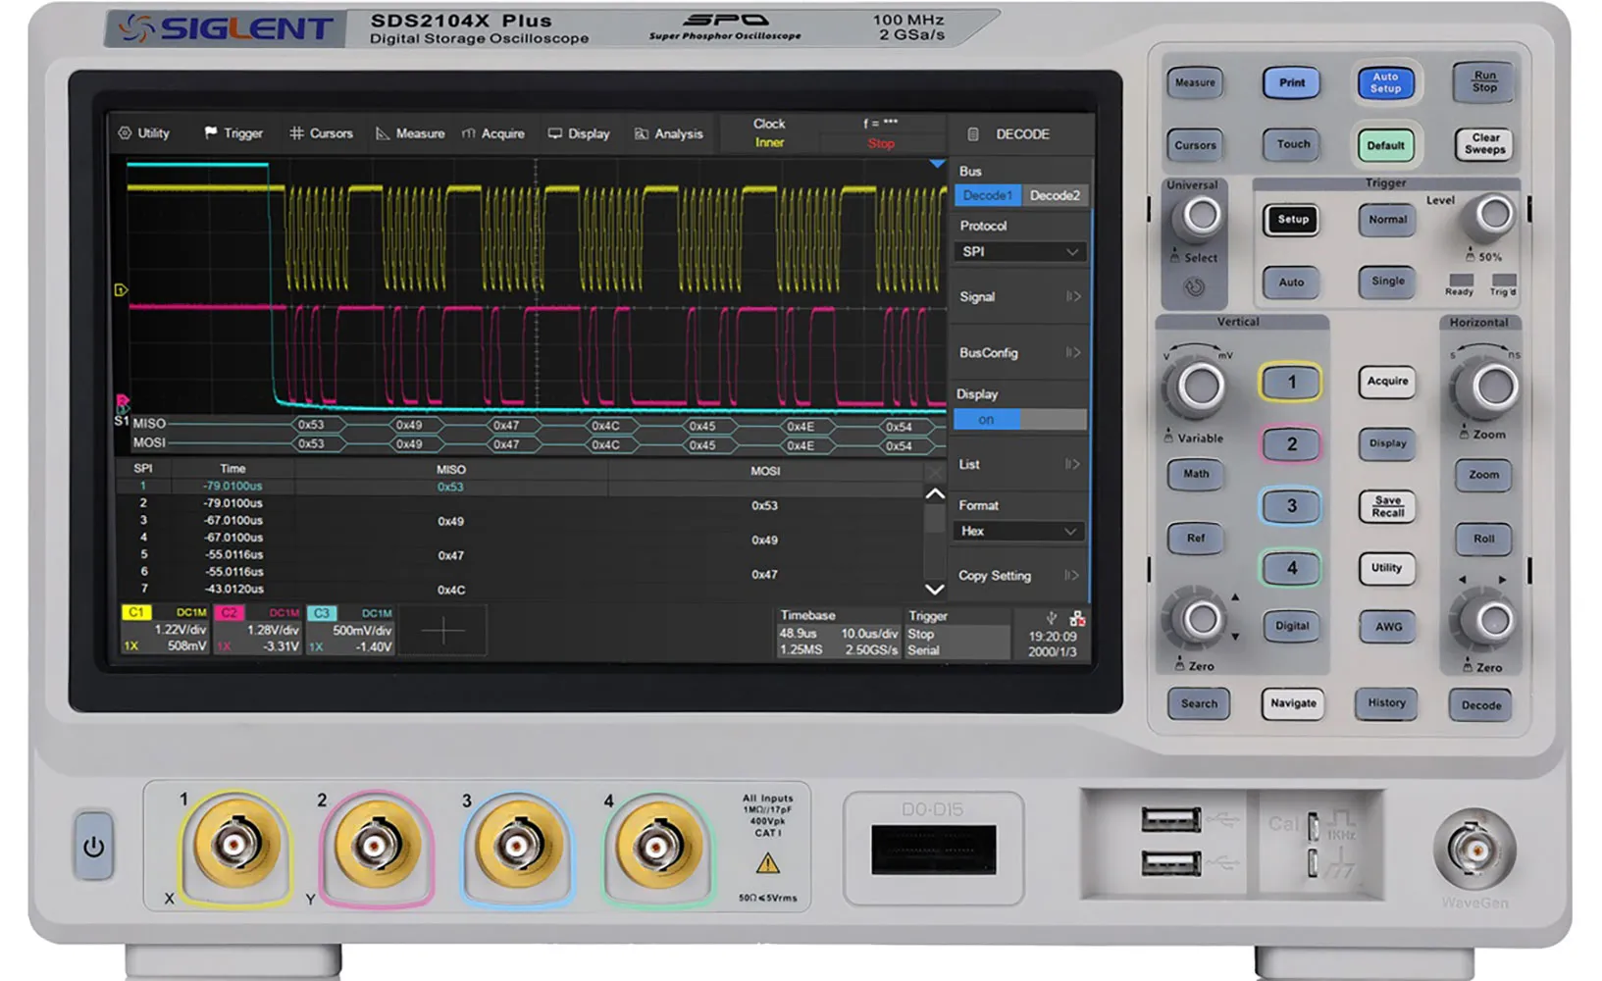This screenshot has width=1602, height=981.
Task: Close the SPI decode list table
Action: coord(934,472)
